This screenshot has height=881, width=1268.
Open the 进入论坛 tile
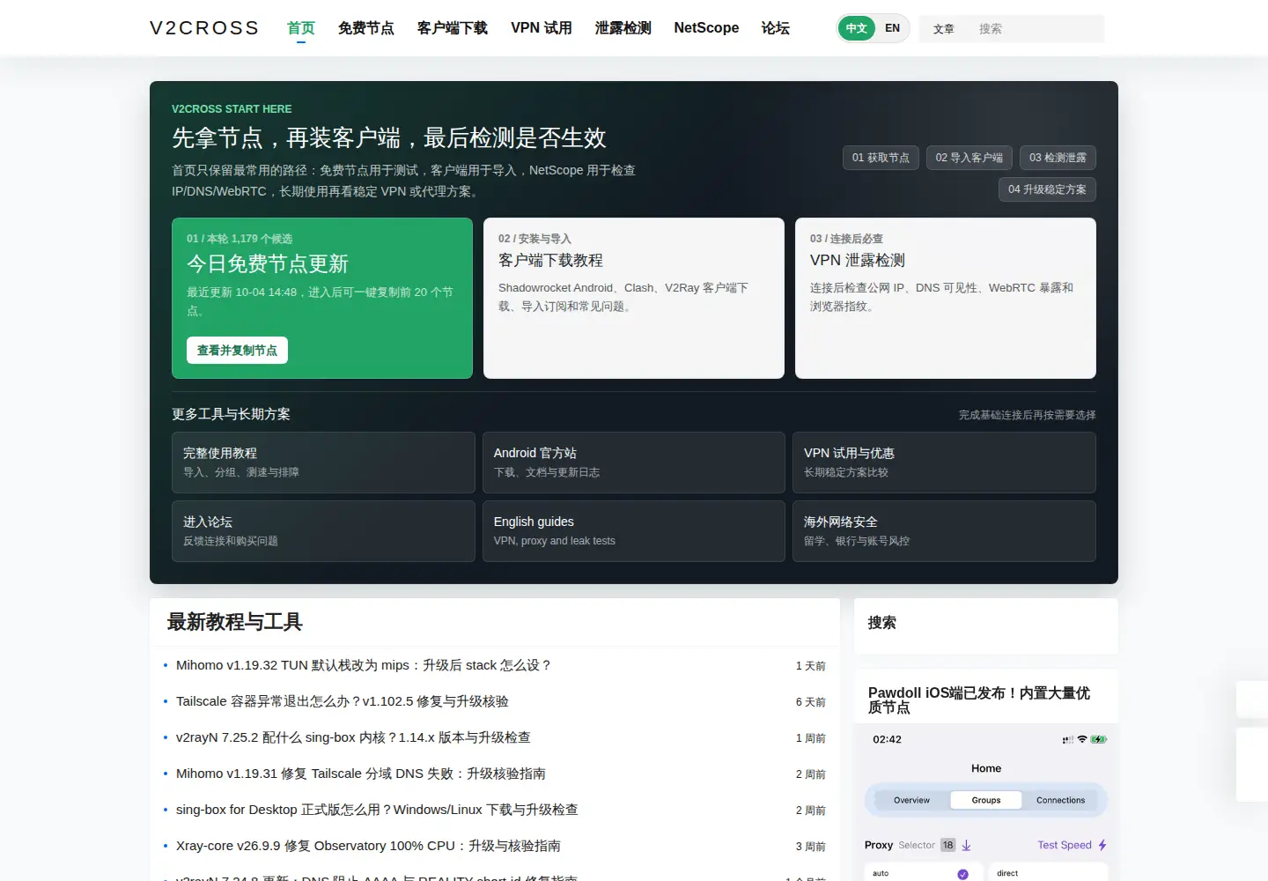(323, 531)
